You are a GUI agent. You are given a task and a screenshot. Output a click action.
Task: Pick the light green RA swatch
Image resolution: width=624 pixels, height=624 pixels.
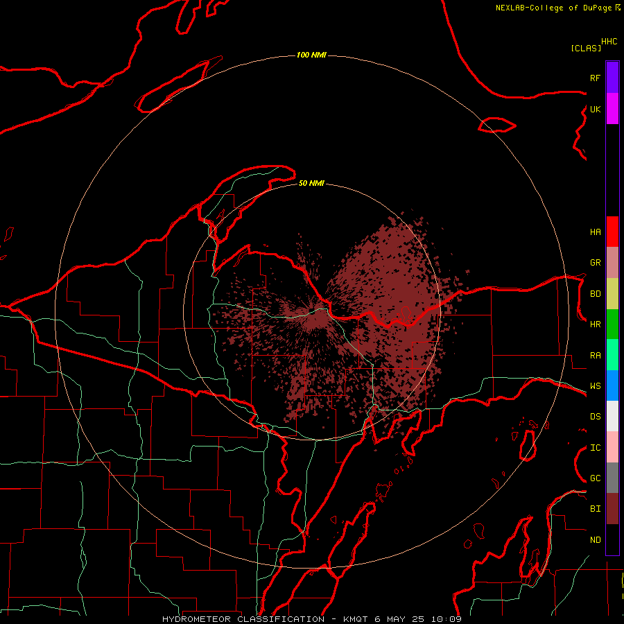tap(612, 355)
